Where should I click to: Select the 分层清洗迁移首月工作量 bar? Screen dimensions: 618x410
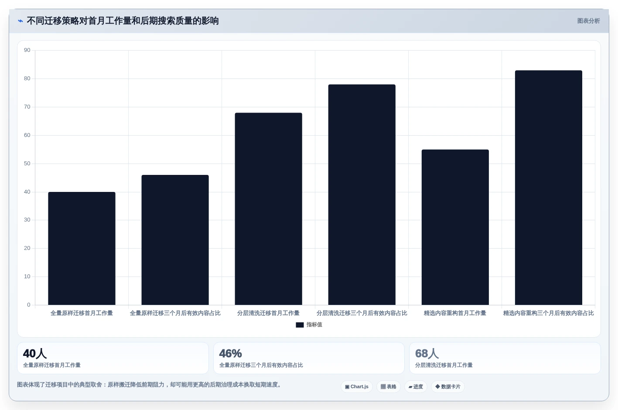coord(268,209)
